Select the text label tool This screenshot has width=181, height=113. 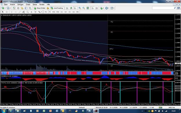(35, 12)
